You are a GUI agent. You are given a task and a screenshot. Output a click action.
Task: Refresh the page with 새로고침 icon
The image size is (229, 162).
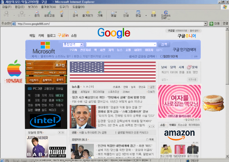click(49, 13)
